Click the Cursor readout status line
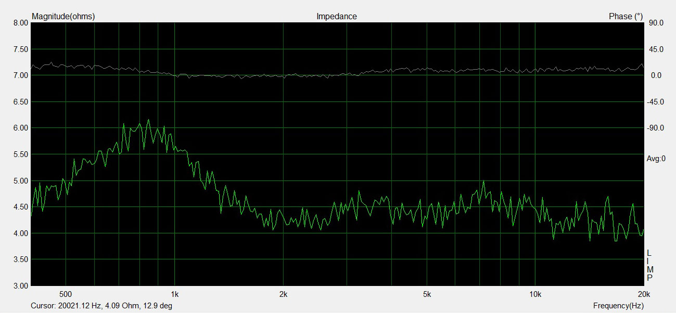 click(101, 306)
